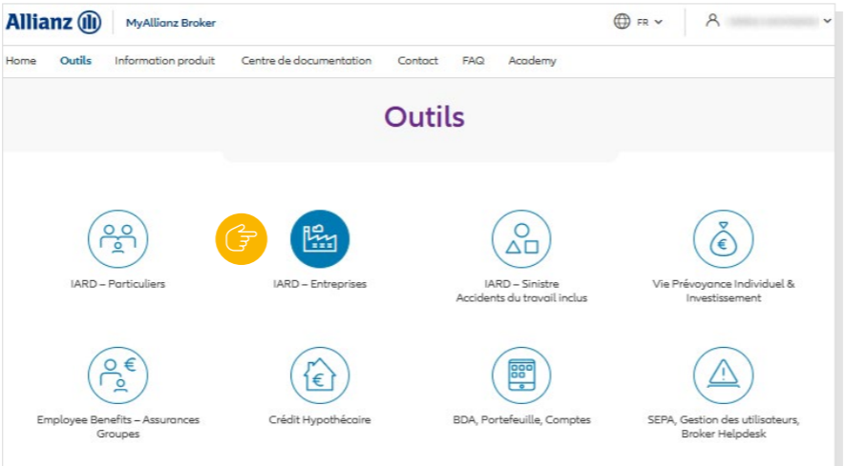Open the IARD – Sinistre shapes icon
Viewport: 846px width, 466px height.
[x=521, y=239]
